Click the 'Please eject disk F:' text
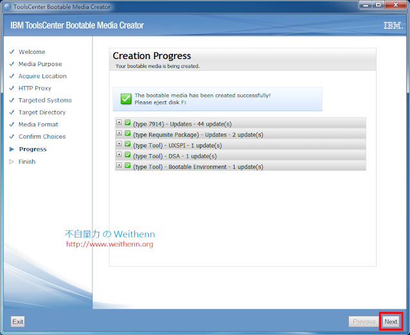 click(x=160, y=103)
